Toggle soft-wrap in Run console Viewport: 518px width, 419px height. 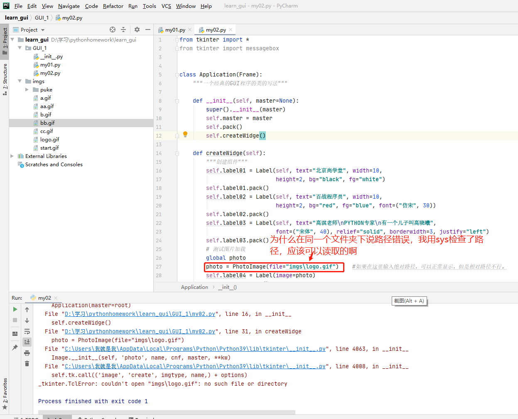[27, 331]
